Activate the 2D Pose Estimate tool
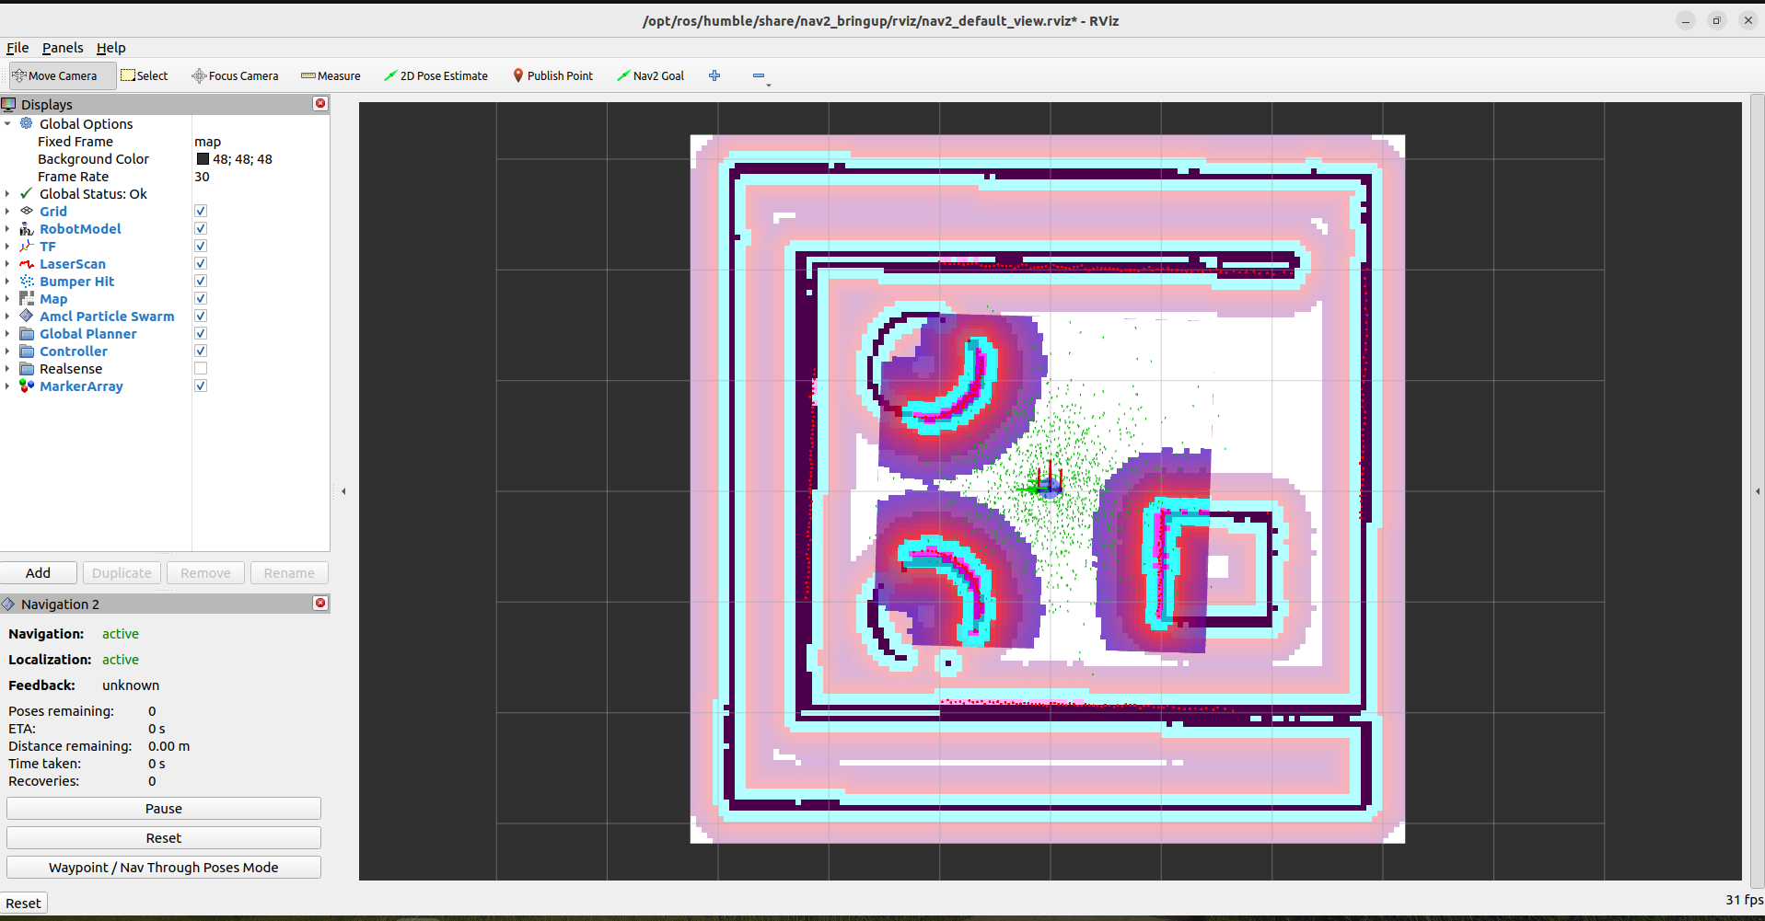The image size is (1765, 921). click(x=436, y=75)
